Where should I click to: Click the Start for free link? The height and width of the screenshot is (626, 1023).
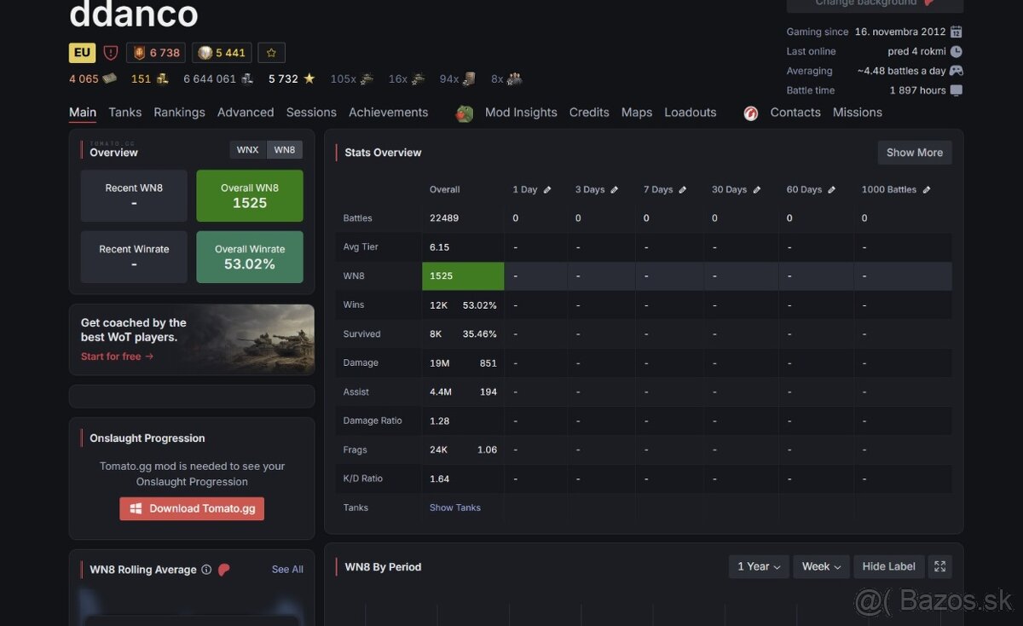118,356
